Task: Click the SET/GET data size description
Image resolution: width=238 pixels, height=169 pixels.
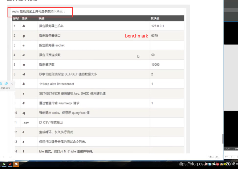Action: (68, 74)
